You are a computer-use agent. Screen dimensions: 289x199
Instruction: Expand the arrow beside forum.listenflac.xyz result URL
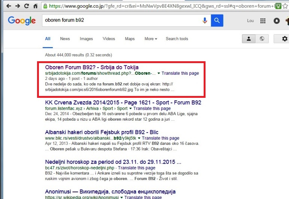[x=131, y=109]
